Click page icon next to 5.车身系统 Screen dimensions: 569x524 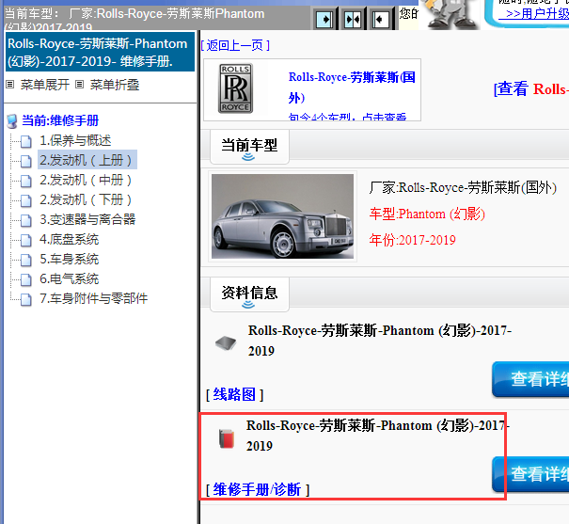(x=25, y=260)
